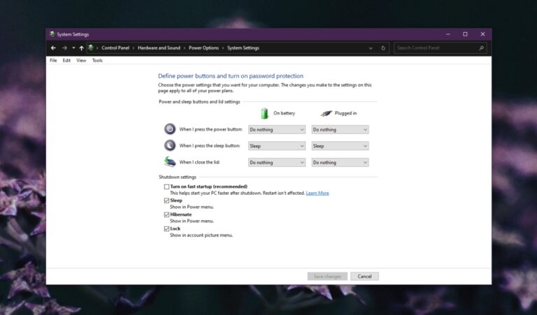The image size is (537, 315).
Task: Minimize the System Settings window
Action: [448, 34]
